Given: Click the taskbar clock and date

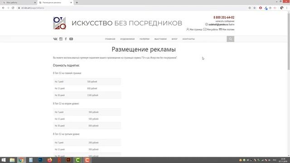Looking at the screenshot, I should point(283,160).
